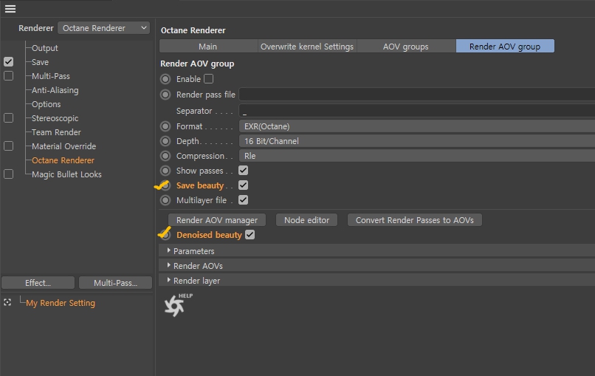Uncheck the Save beauty checkbox

pyautogui.click(x=243, y=185)
